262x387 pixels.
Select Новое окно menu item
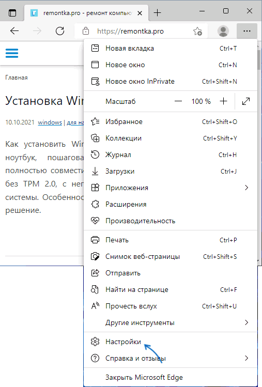coord(171,65)
